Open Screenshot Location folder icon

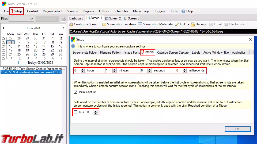(104, 24)
